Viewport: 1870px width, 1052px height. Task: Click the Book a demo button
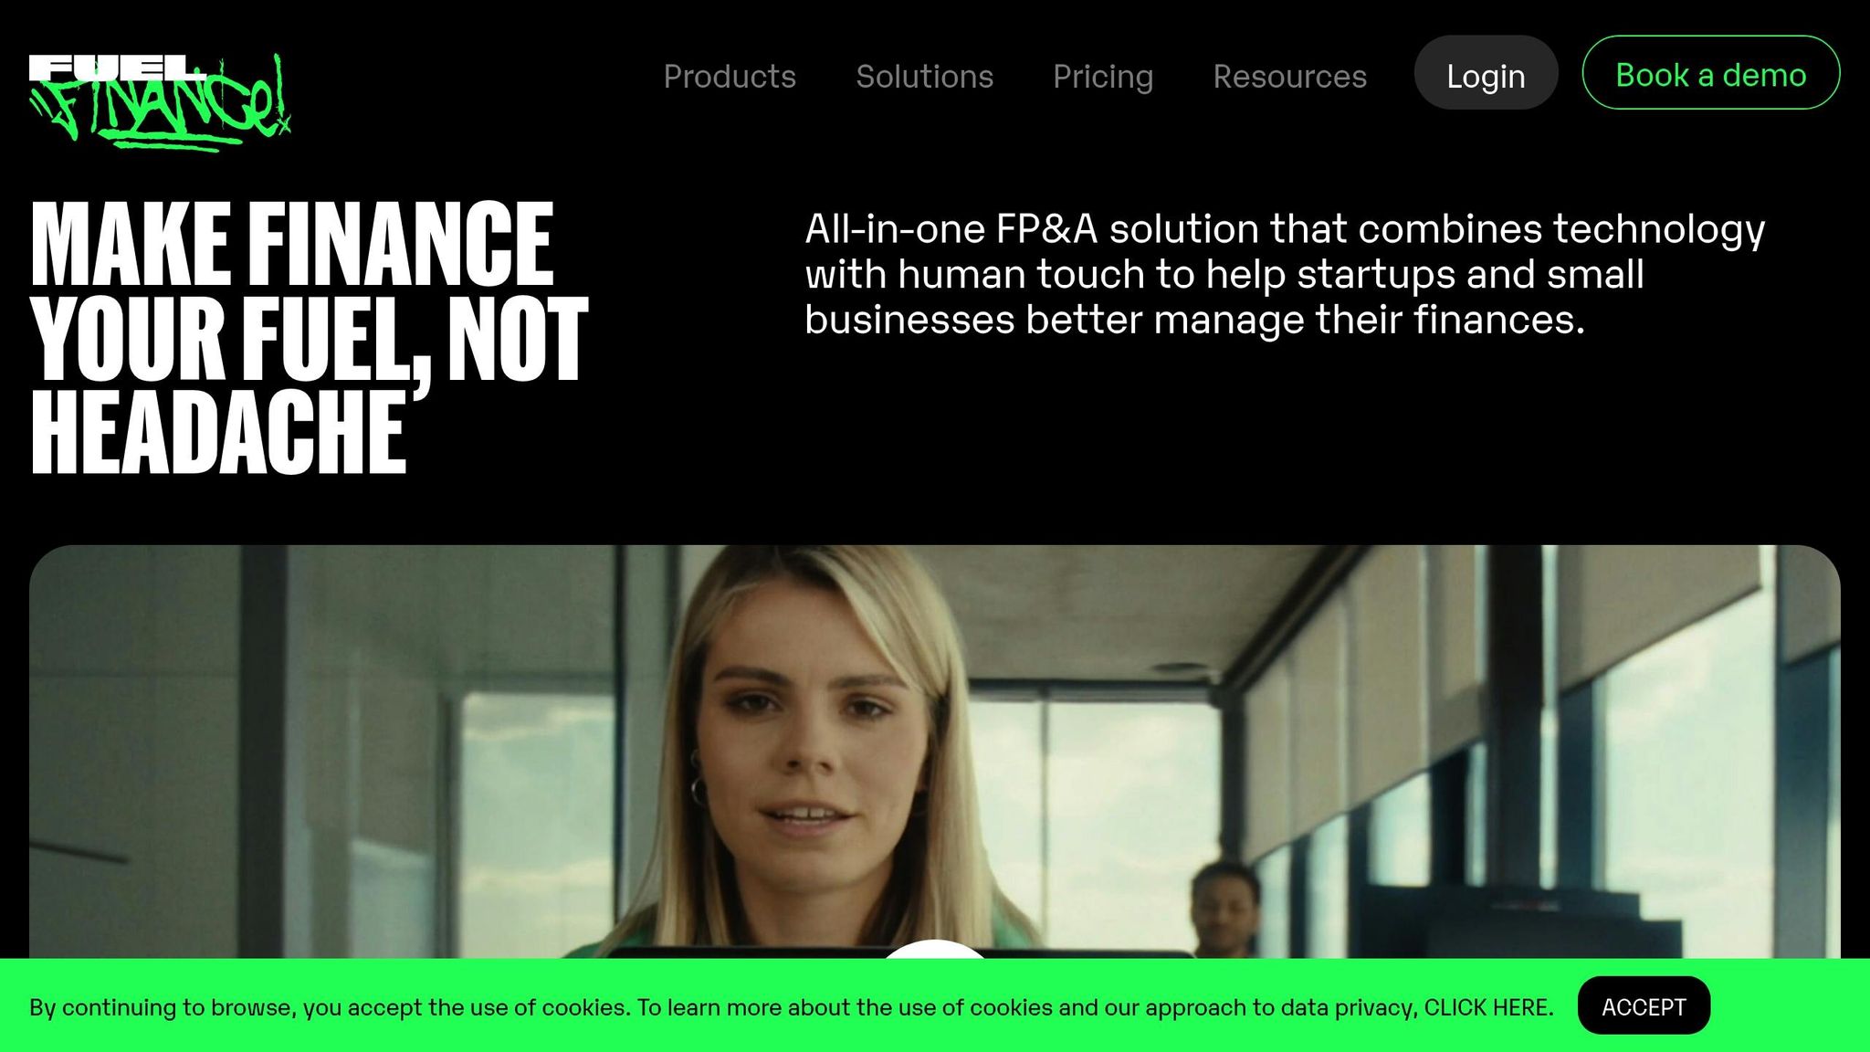coord(1710,73)
